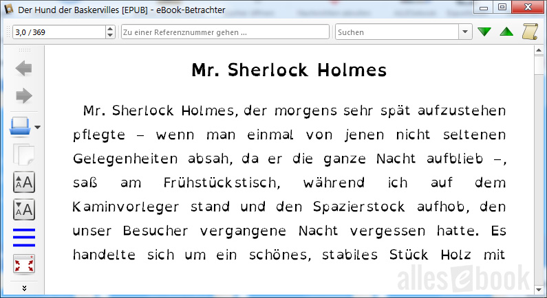The image size is (547, 298).
Task: Click the scrollbar down arrow
Action: pos(539,289)
